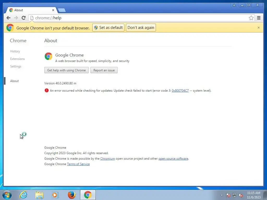
Task: Open a new tab
Action: 62,10
